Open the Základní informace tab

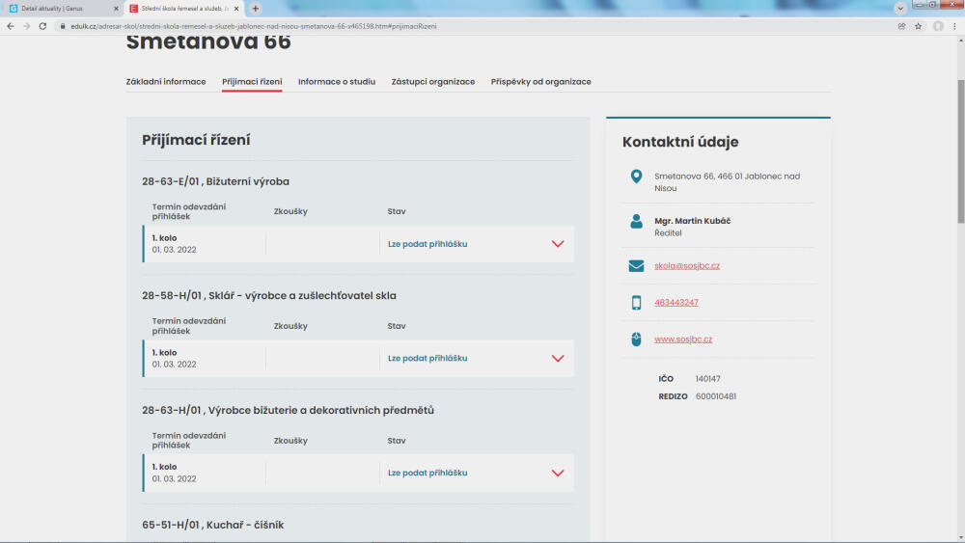click(166, 82)
